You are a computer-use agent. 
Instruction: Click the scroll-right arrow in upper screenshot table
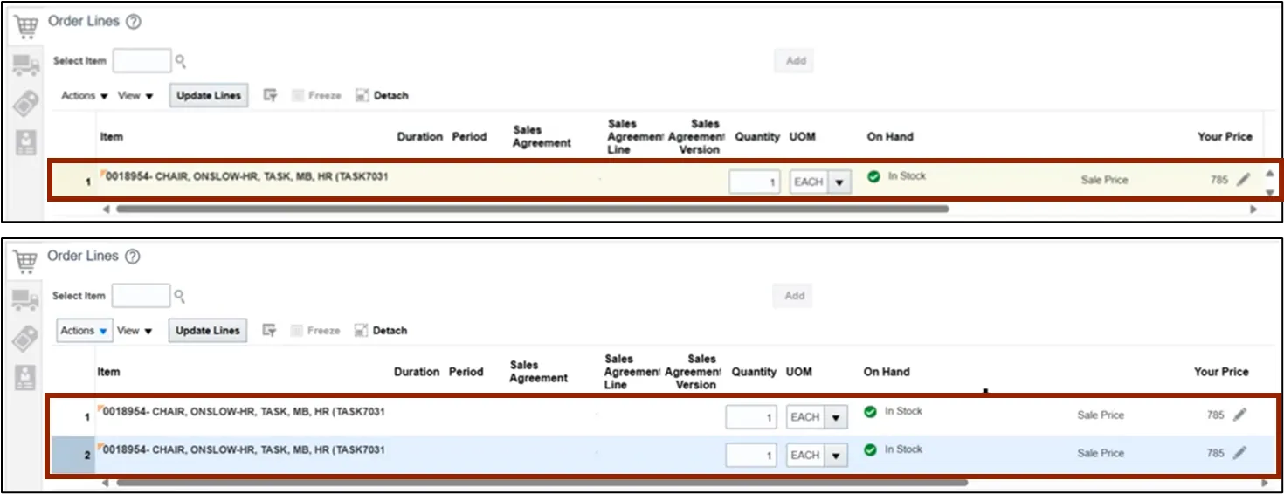pyautogui.click(x=1253, y=209)
